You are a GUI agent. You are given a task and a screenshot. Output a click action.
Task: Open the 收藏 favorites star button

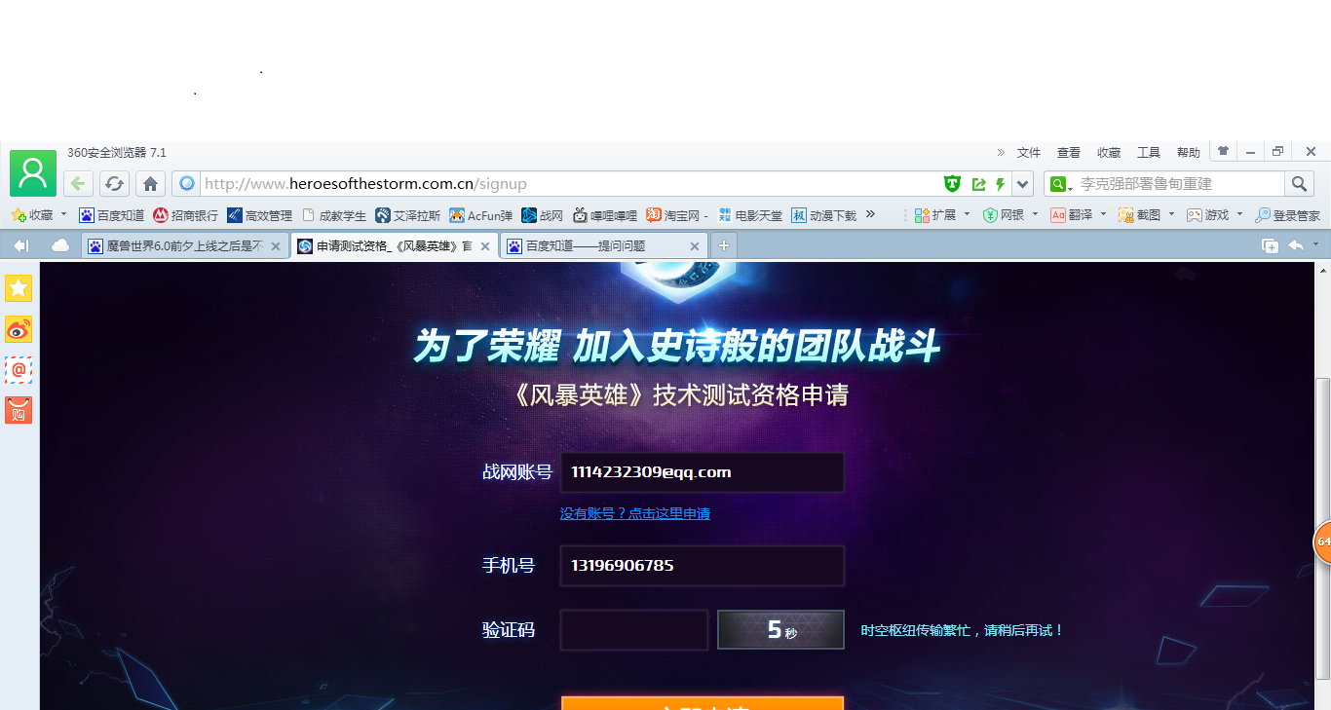pyautogui.click(x=32, y=215)
